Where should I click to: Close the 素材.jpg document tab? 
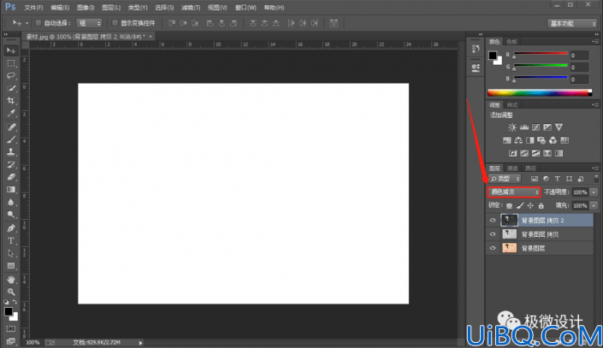tap(151, 37)
